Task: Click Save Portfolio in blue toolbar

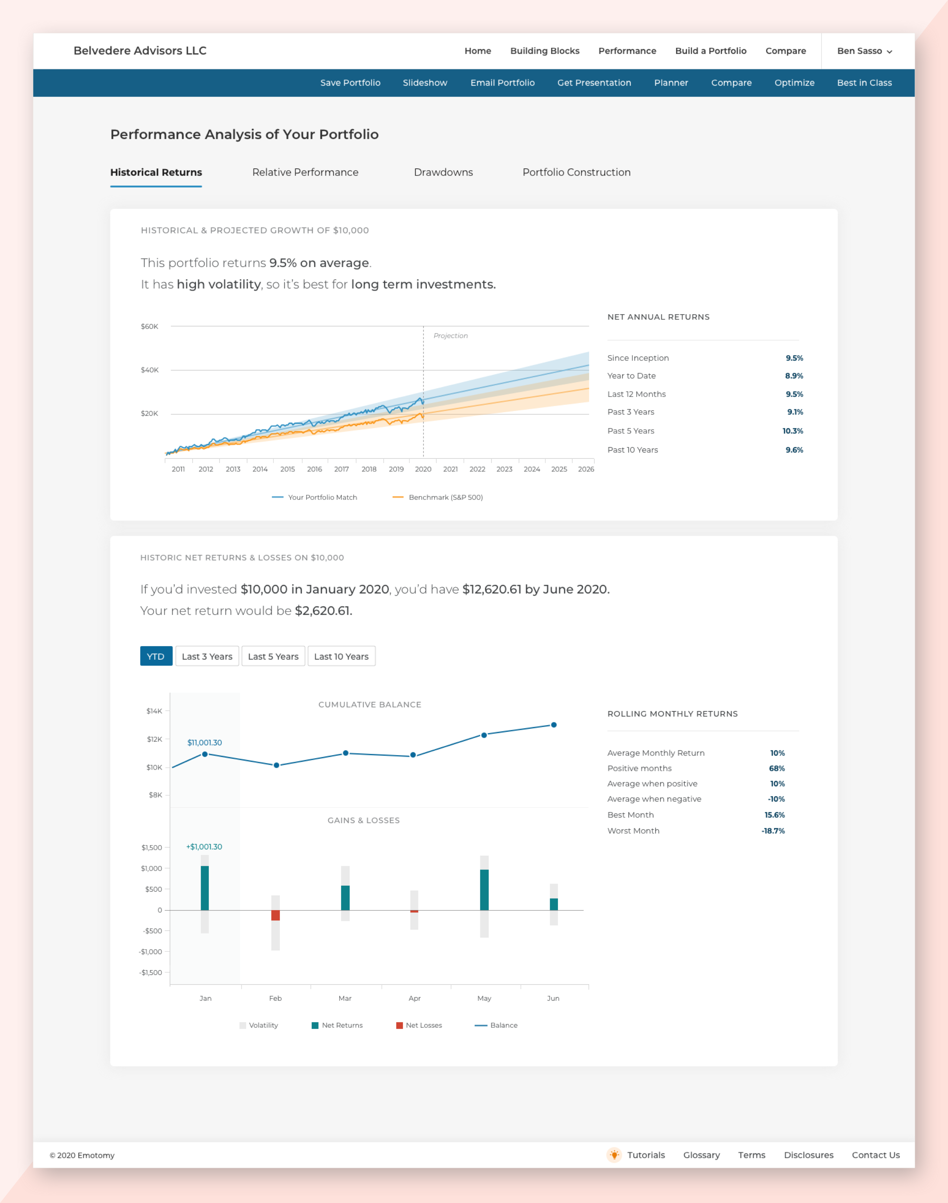Action: (x=350, y=83)
